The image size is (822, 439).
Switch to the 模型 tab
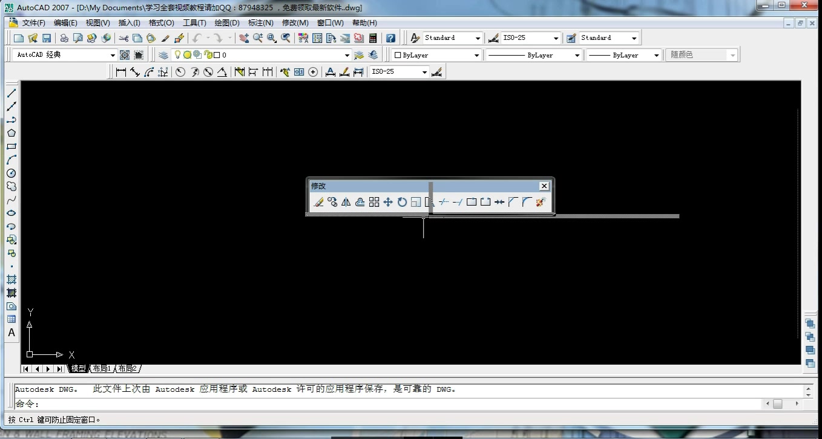(78, 368)
